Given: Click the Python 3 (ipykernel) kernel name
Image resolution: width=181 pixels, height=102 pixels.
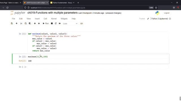Looking at the screenshot, I should point(160,19).
